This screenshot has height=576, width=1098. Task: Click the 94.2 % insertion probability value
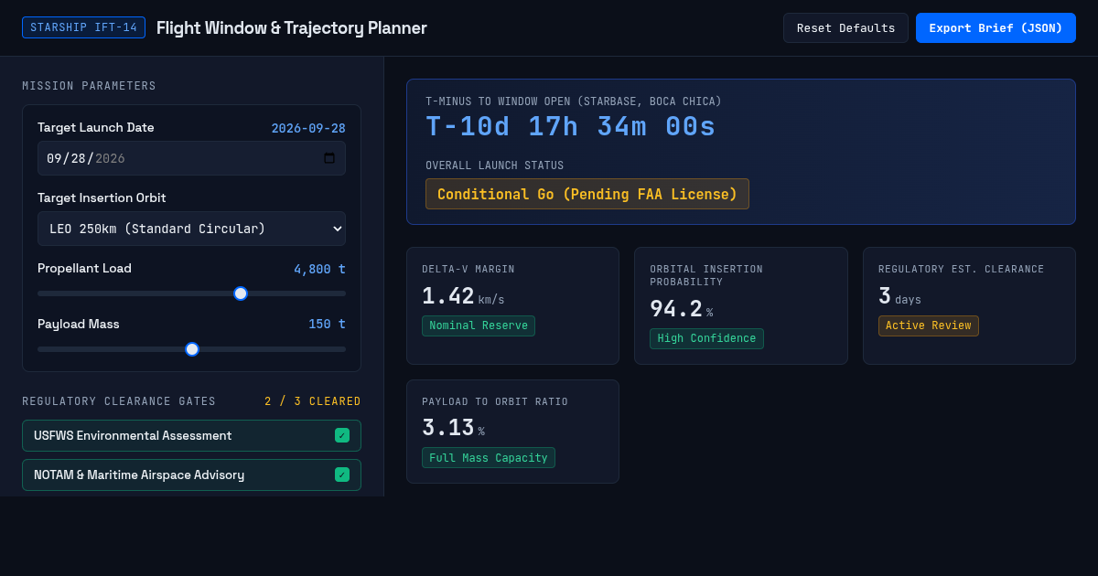pyautogui.click(x=681, y=309)
